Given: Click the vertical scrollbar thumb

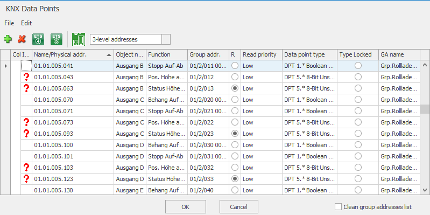Looking at the screenshot, I should coord(425,109).
